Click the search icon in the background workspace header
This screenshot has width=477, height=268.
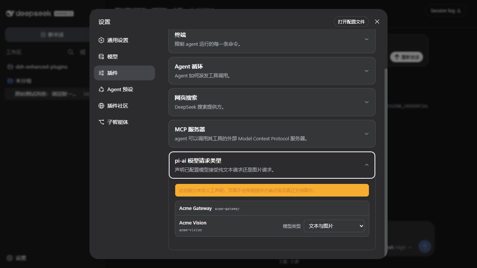[70, 52]
